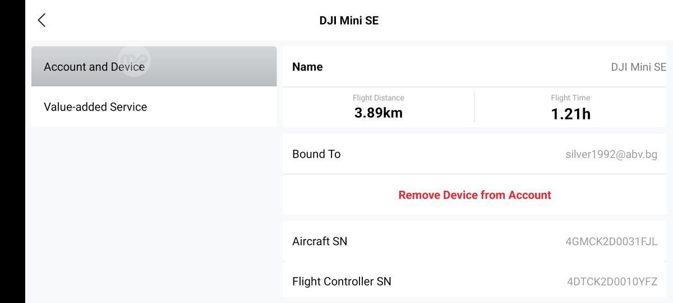The width and height of the screenshot is (673, 303).
Task: Click the round watermark logo icon
Action: pos(135,60)
